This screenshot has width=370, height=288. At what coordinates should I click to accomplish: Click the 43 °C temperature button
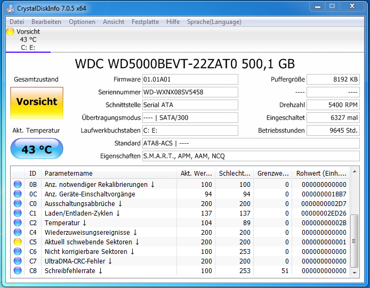tap(37, 149)
